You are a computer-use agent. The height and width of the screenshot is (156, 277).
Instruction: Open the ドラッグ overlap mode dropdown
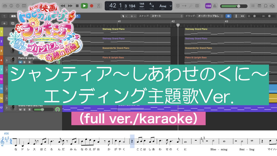point(210,16)
